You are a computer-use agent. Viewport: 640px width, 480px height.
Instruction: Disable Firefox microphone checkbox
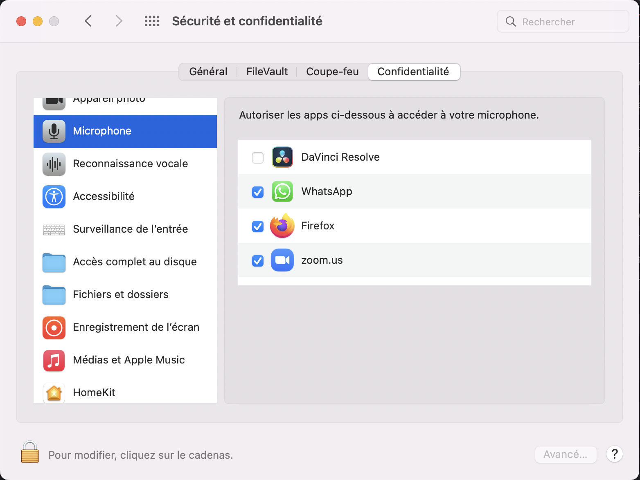[x=258, y=226]
